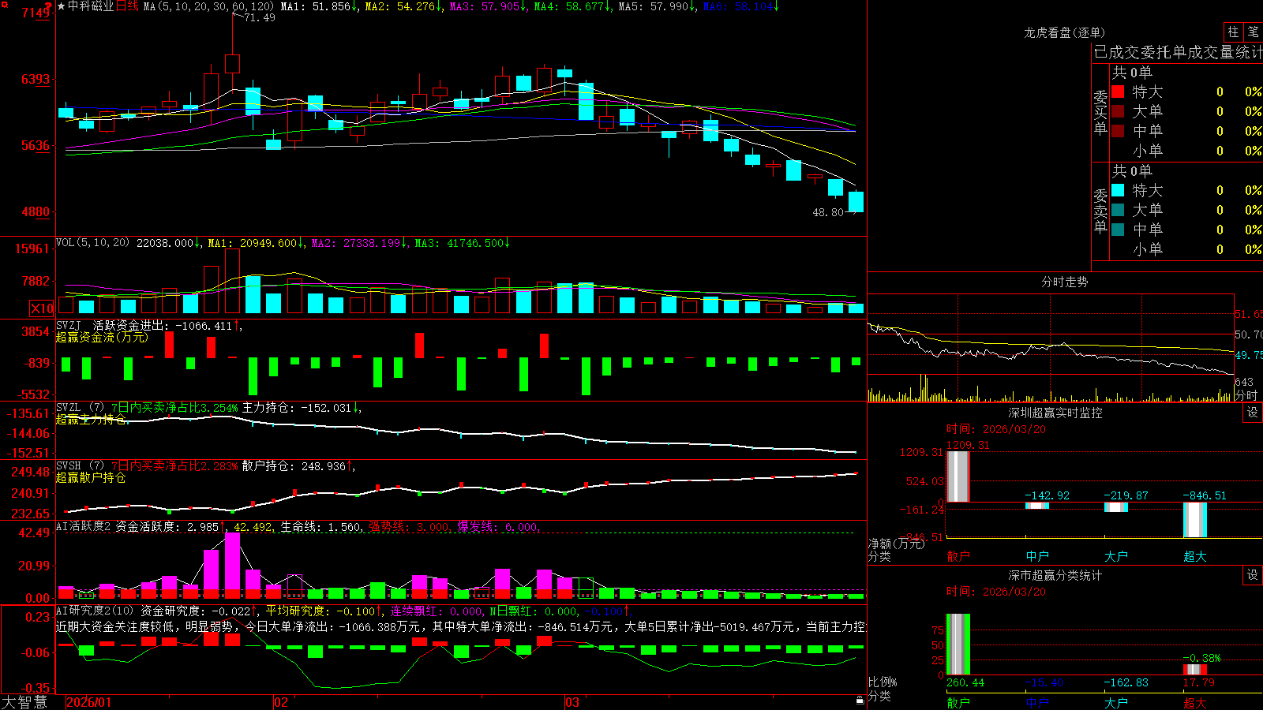The height and width of the screenshot is (710, 1263).
Task: Click the 超赢散户持仓 label
Action: [x=91, y=477]
